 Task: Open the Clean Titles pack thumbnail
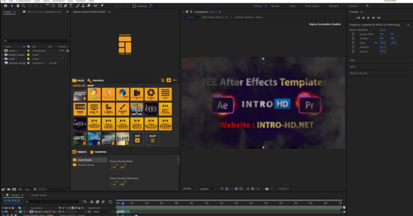coord(137,109)
